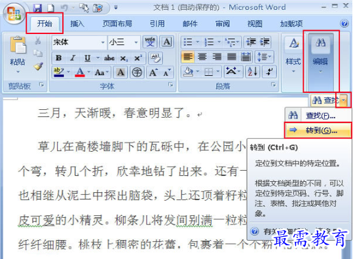Open the 宋体 font name dropdown
The width and height of the screenshot is (353, 259).
[103, 43]
